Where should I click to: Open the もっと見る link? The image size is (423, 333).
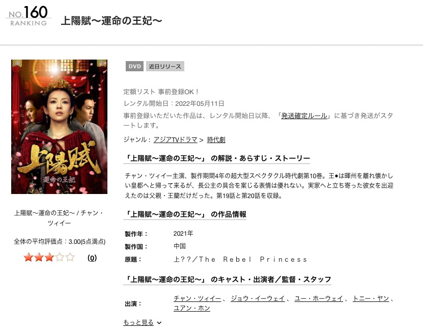coord(138,322)
